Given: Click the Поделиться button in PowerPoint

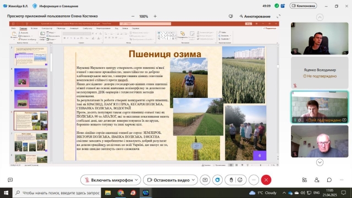Looking at the screenshot, I should pos(269,28).
